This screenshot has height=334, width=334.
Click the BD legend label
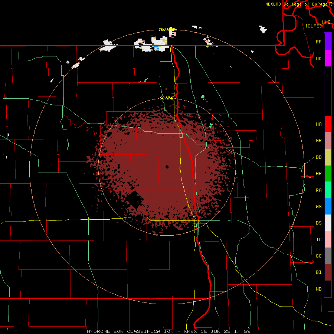click(318, 157)
